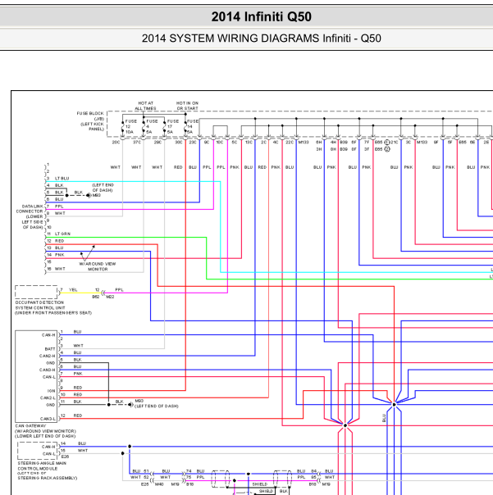
Task: Click the 'E25' connector label
Action: pos(144,484)
